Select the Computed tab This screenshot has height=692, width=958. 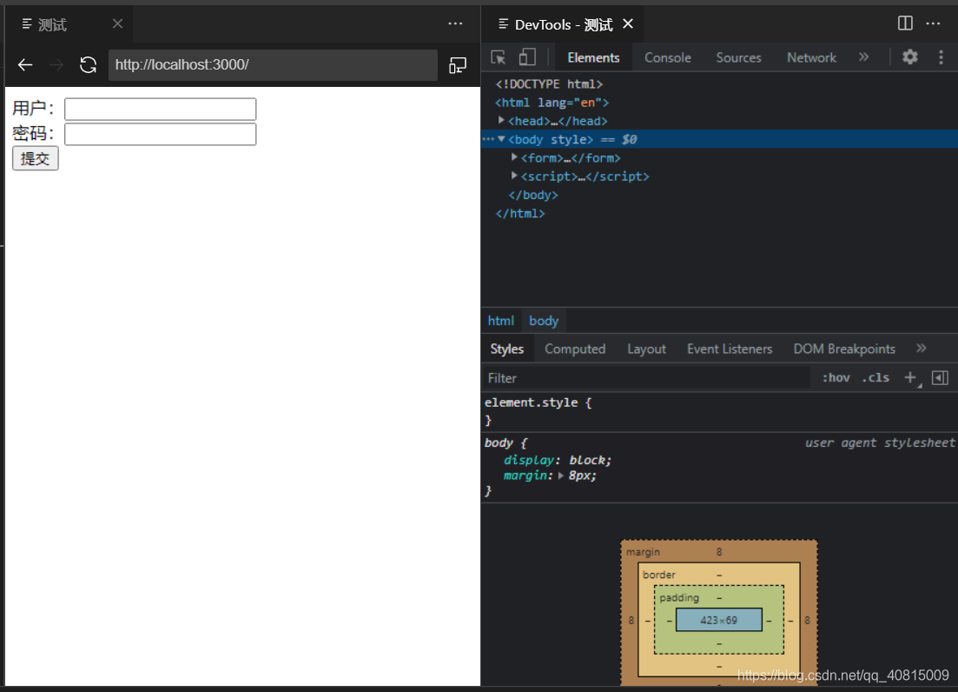[575, 349]
